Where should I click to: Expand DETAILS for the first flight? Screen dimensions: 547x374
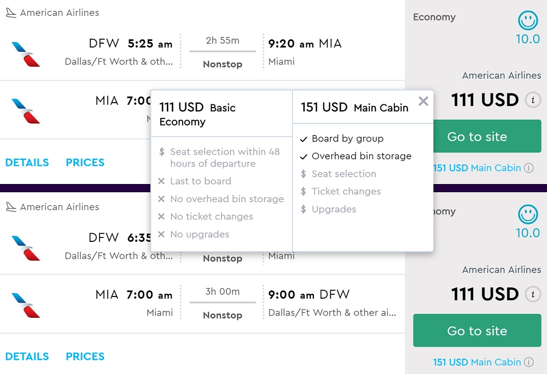(27, 162)
